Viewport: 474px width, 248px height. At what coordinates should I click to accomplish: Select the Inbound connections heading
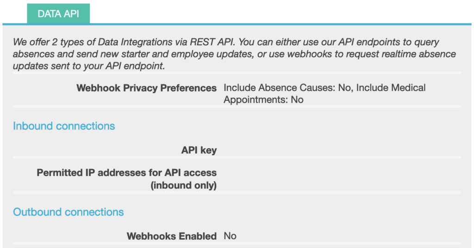point(64,126)
